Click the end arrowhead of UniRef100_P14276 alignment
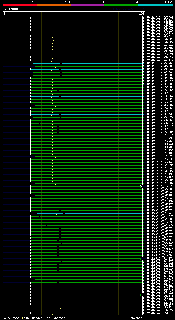This screenshot has width=175, height=320. click(x=141, y=259)
